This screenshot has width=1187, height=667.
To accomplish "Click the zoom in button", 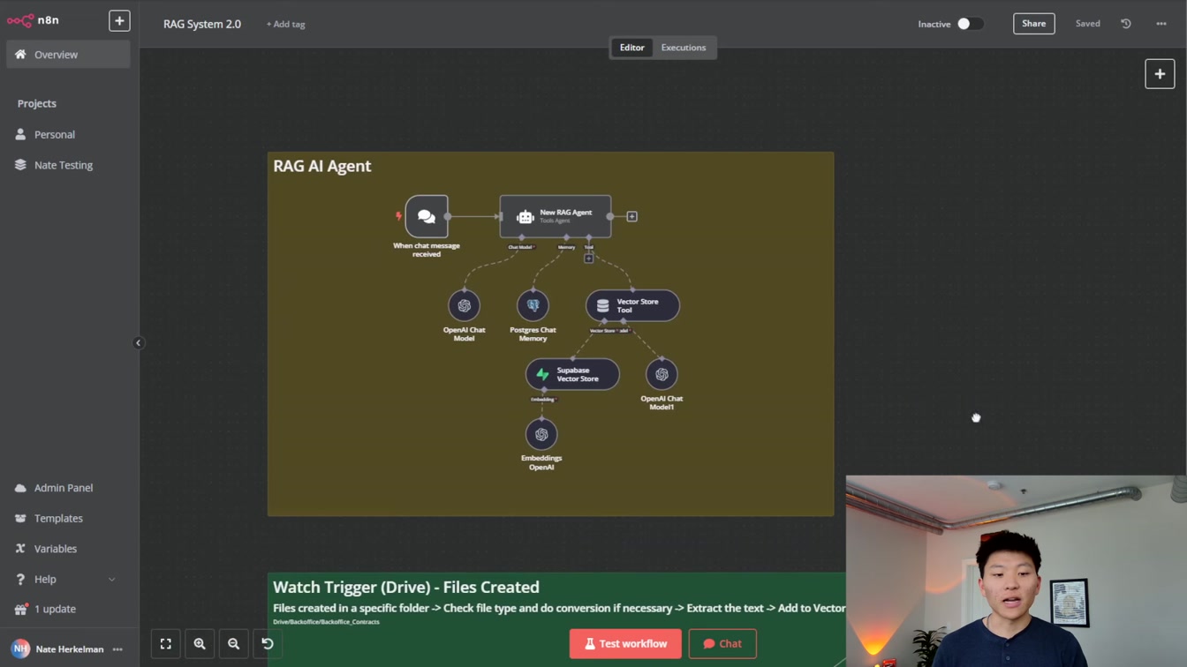I will coord(200,644).
